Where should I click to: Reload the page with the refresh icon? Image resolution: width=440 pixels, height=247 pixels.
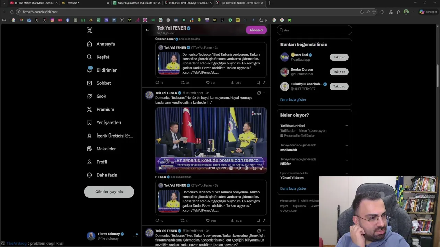[12, 12]
